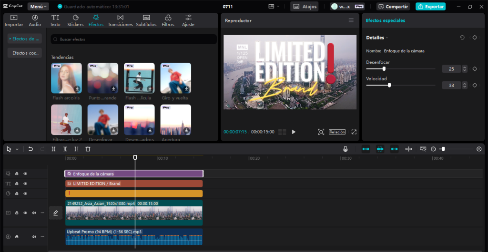Hide the Enfoque de la cámara effect track
Image resolution: width=488 pixels, height=252 pixels.
(x=25, y=174)
